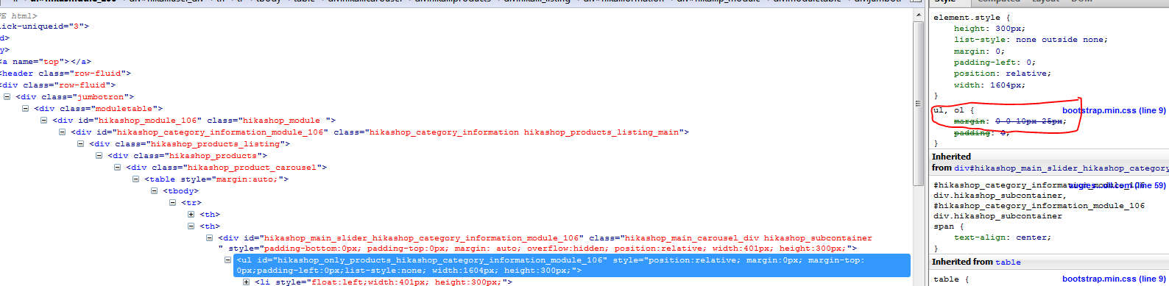The width and height of the screenshot is (1169, 286).
Task: Collapse hikashop_category_information_module_106 div node
Action: click(x=63, y=132)
